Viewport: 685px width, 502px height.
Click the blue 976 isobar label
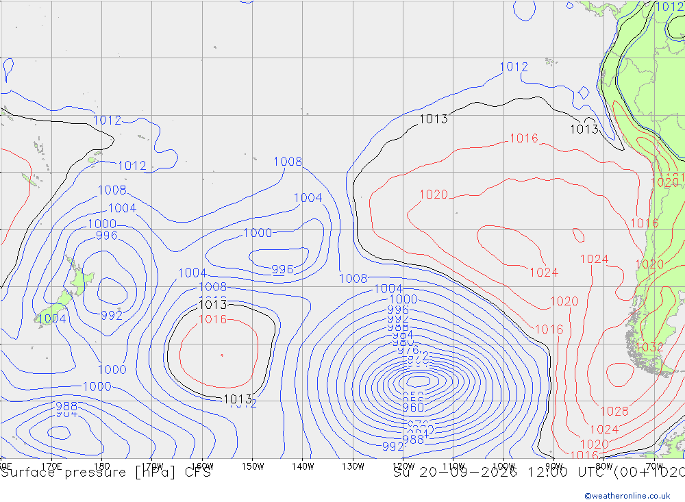click(x=408, y=350)
